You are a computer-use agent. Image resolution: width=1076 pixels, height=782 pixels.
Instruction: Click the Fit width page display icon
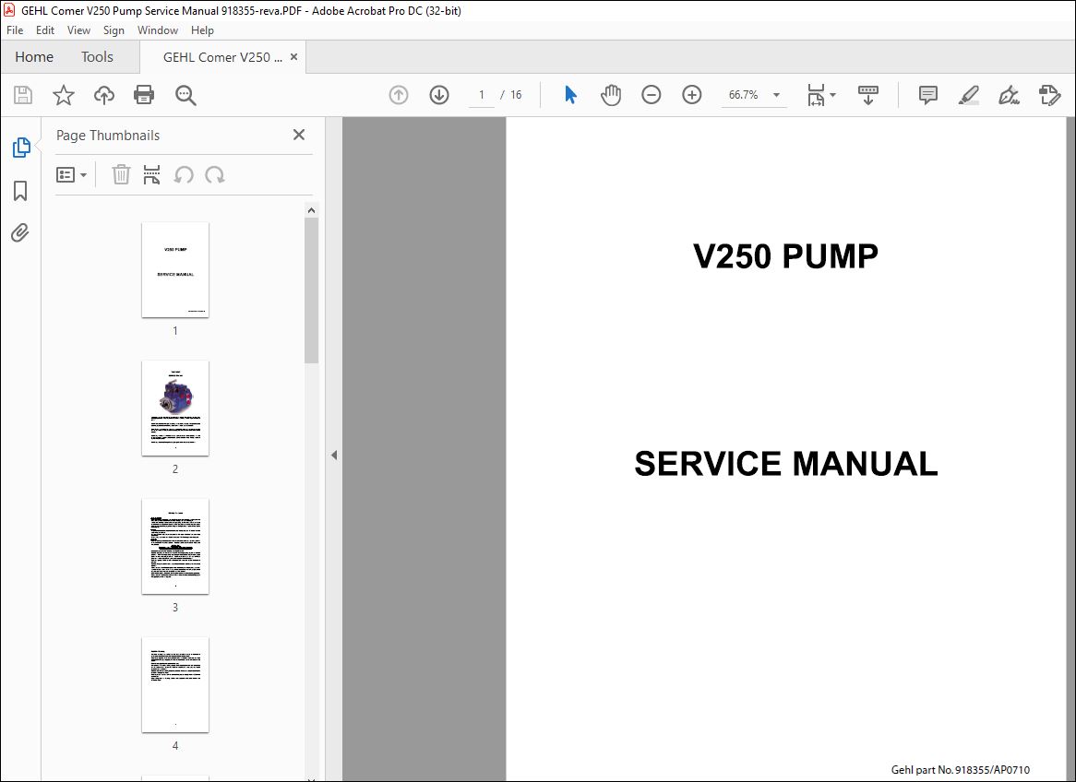pyautogui.click(x=816, y=95)
